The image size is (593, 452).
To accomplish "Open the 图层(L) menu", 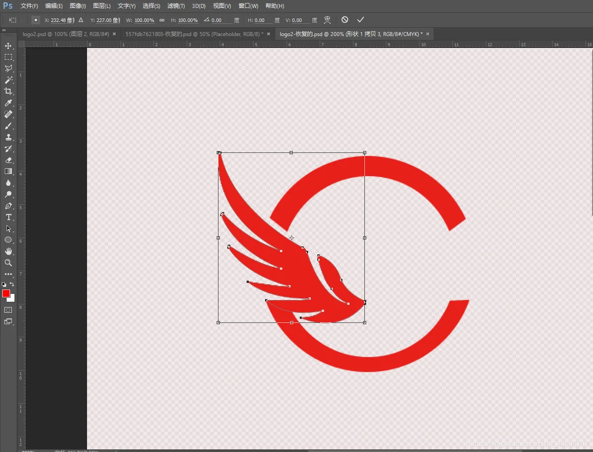I will (102, 6).
